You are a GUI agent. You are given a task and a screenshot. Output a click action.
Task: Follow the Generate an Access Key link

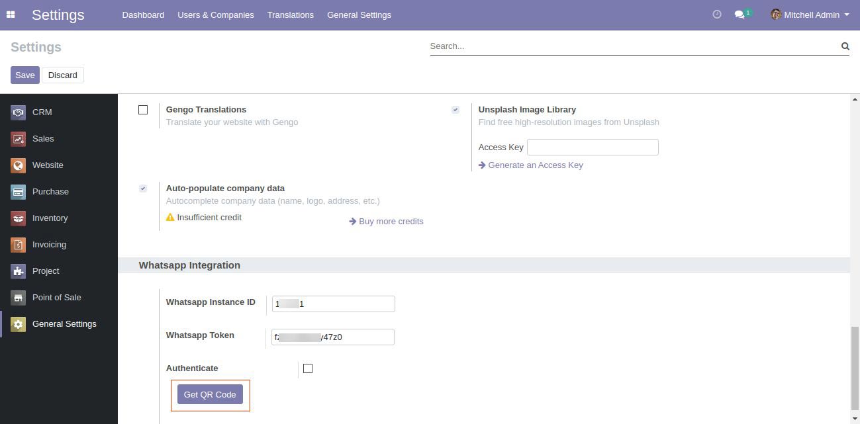pos(530,165)
